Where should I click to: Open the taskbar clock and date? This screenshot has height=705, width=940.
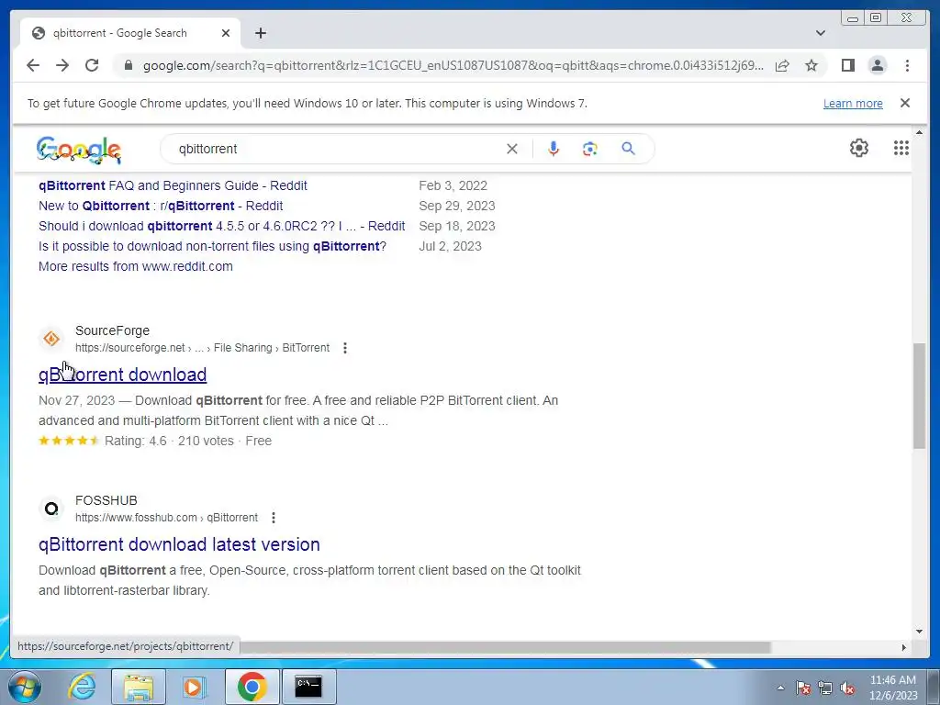click(x=893, y=688)
